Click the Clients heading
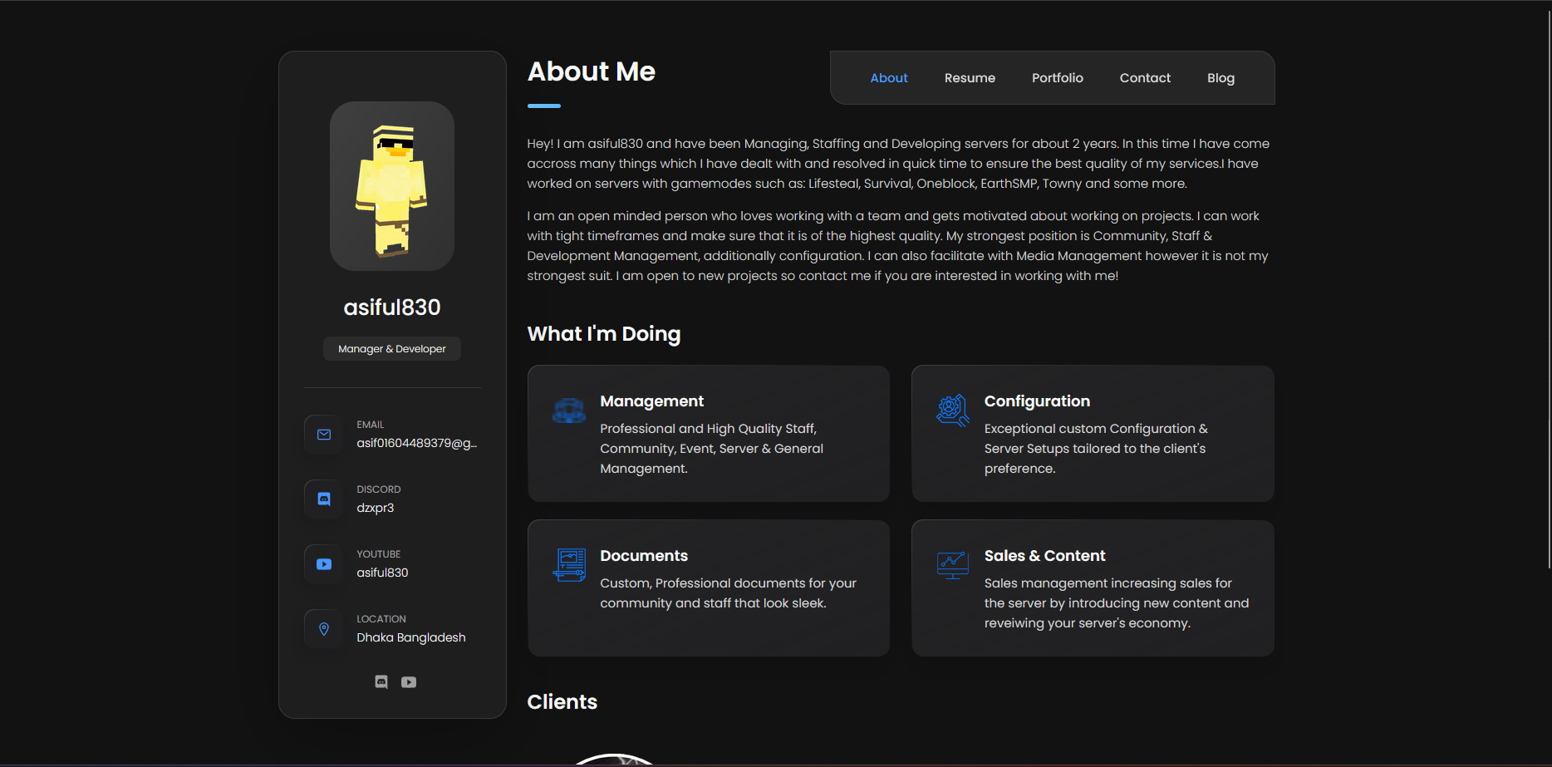 [562, 702]
